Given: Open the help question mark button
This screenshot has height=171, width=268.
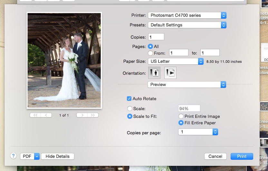Looking at the screenshot, I should [13, 156].
